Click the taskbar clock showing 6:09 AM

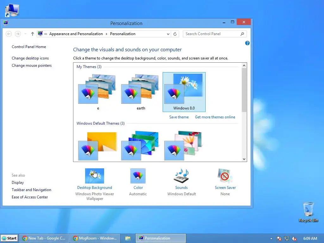pos(310,239)
